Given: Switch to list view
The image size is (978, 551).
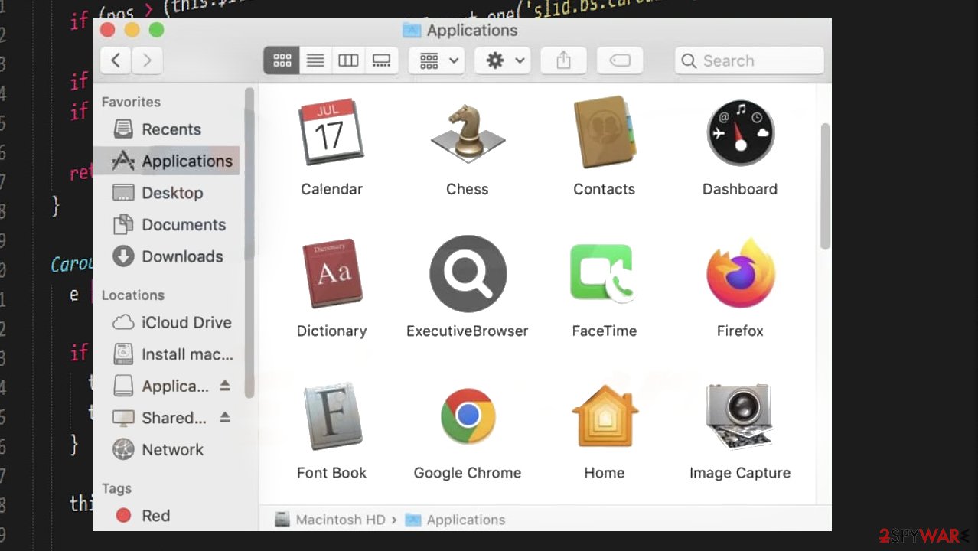Looking at the screenshot, I should tap(315, 60).
